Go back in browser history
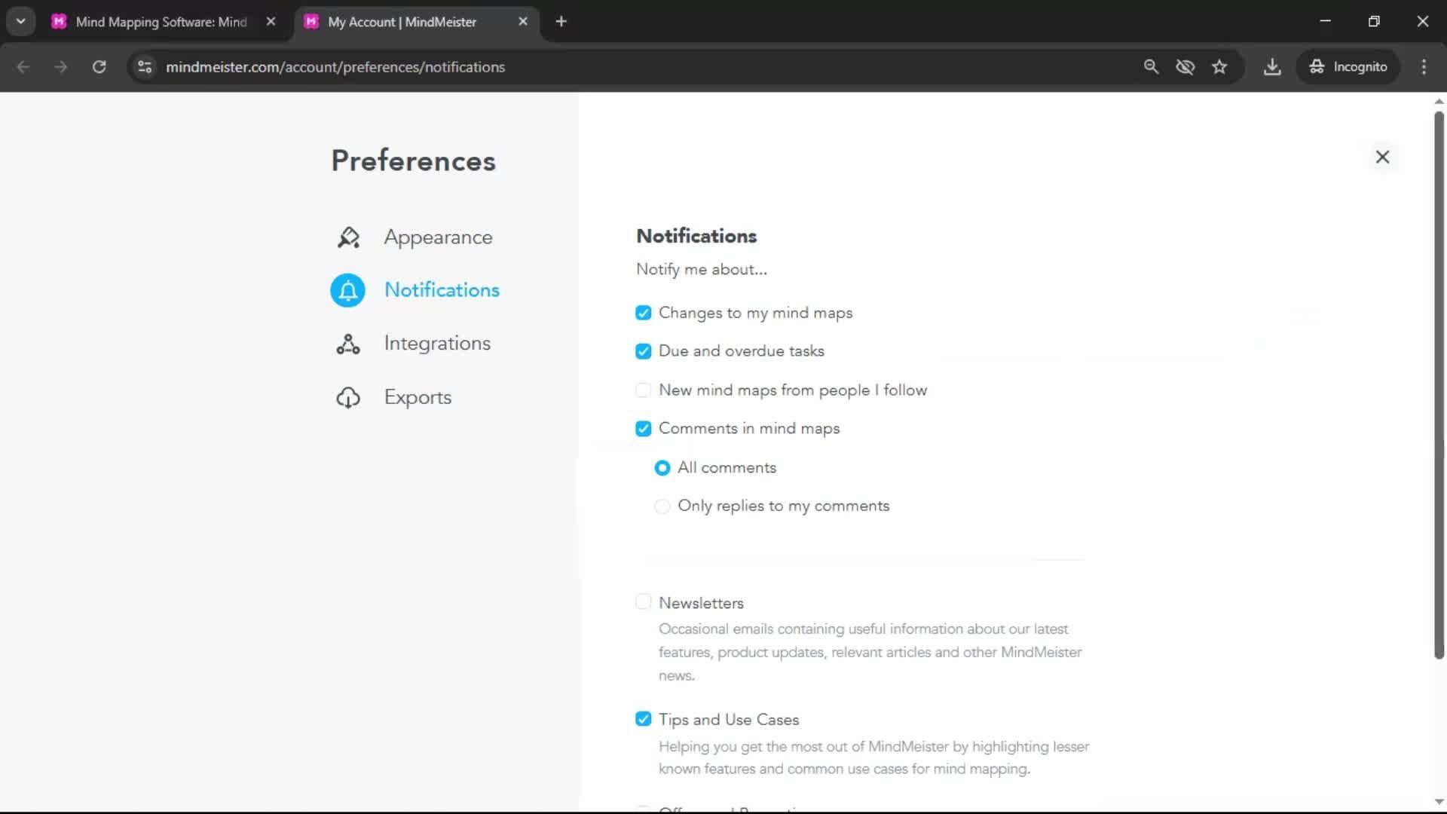 pyautogui.click(x=23, y=67)
